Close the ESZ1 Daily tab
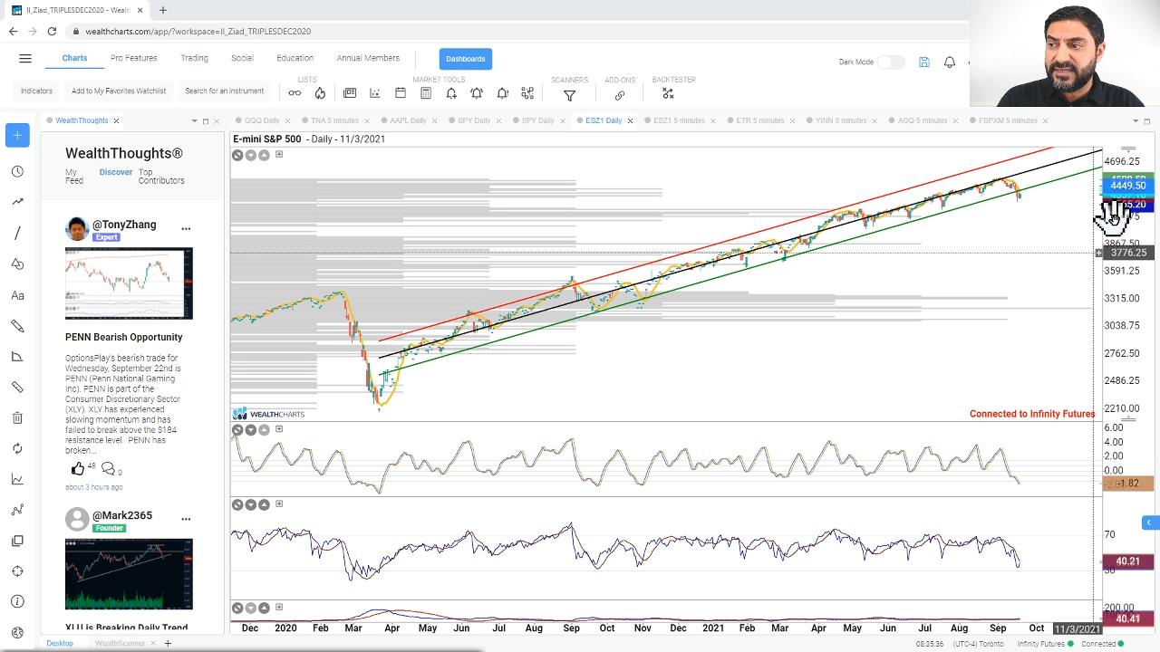Image resolution: width=1160 pixels, height=652 pixels. [x=631, y=120]
